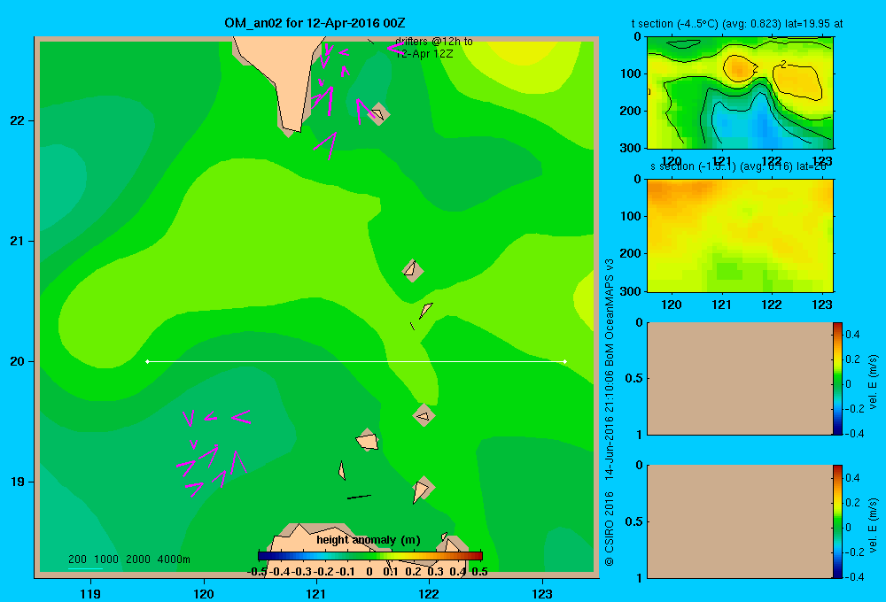This screenshot has width=886, height=602.
Task: Click latitude label 21 on main map
Action: 17,241
